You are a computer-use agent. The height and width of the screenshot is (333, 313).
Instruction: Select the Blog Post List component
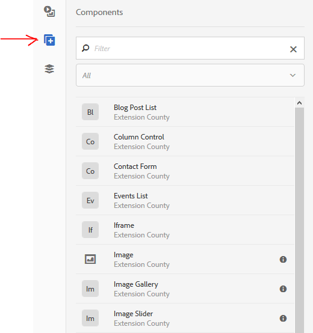tap(185, 112)
